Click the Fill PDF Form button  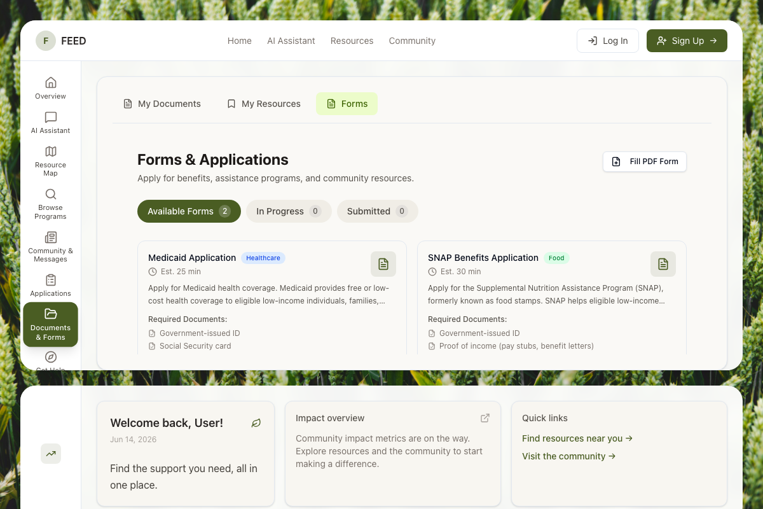point(645,162)
